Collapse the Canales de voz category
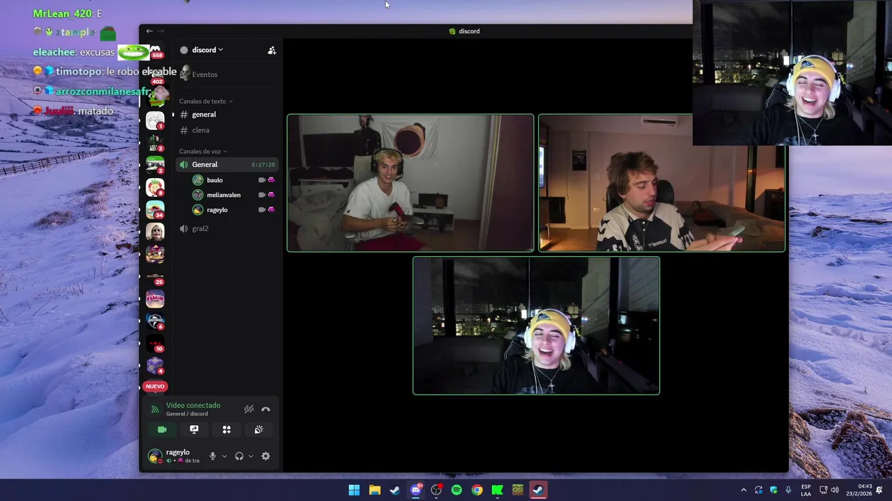 (x=203, y=152)
